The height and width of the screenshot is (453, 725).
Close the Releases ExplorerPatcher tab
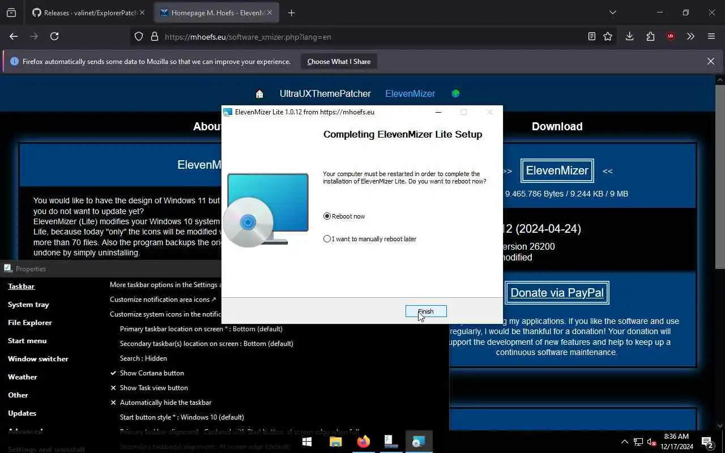point(142,12)
